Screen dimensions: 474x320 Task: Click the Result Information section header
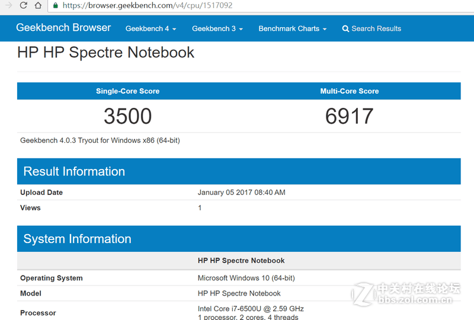point(239,171)
